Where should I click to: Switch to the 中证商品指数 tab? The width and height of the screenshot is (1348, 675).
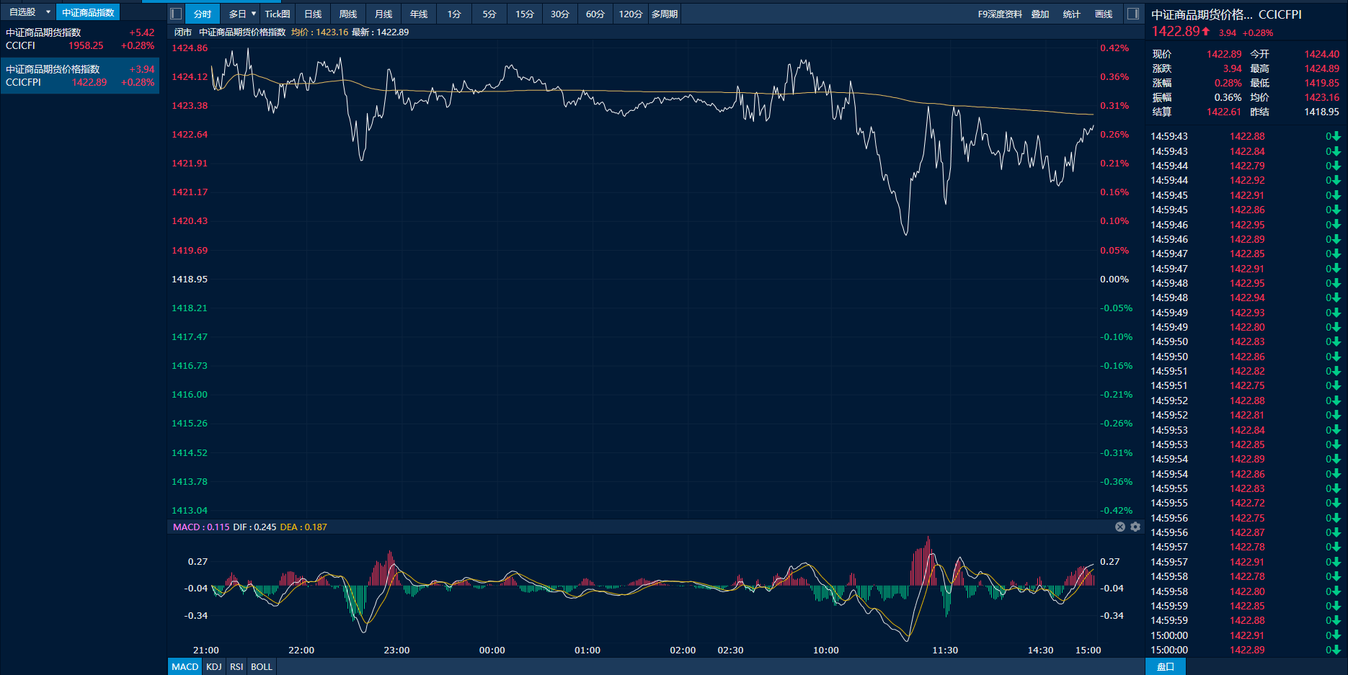[x=88, y=12]
